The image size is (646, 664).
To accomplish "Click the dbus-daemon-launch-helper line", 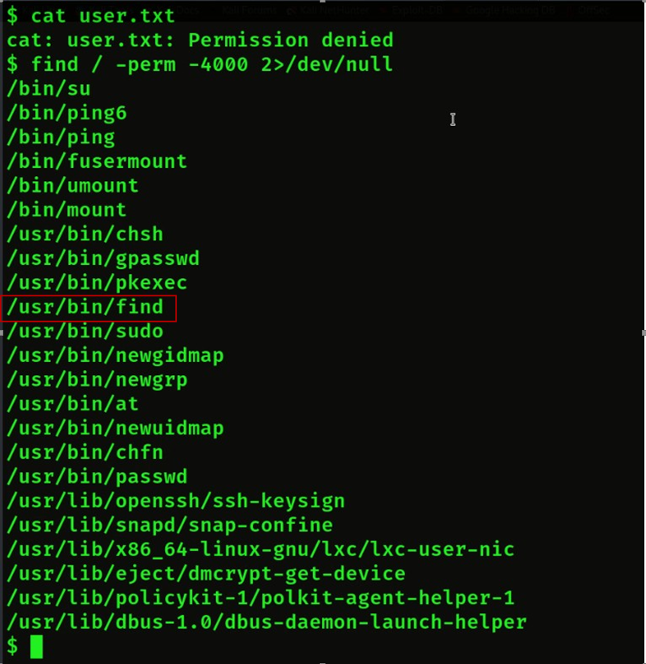I will (266, 622).
